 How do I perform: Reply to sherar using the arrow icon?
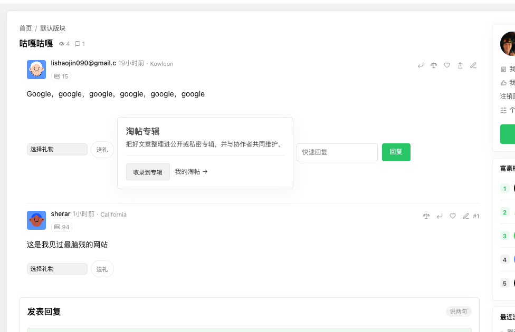pos(440,216)
